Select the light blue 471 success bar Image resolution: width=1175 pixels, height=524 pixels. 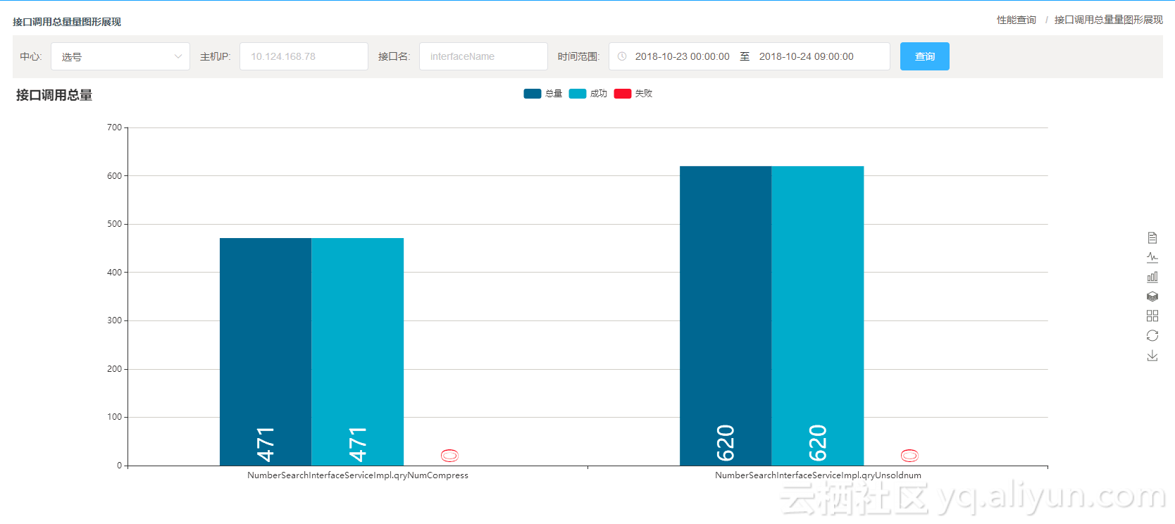click(x=358, y=351)
